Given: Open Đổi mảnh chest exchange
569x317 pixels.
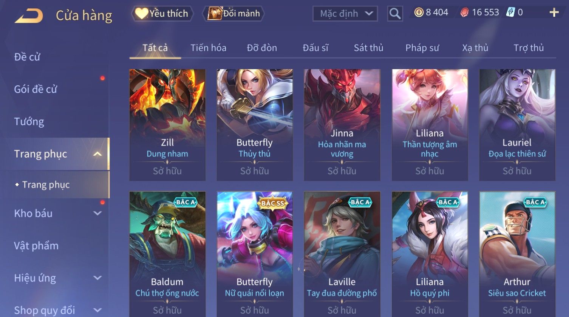Looking at the screenshot, I should click(233, 14).
